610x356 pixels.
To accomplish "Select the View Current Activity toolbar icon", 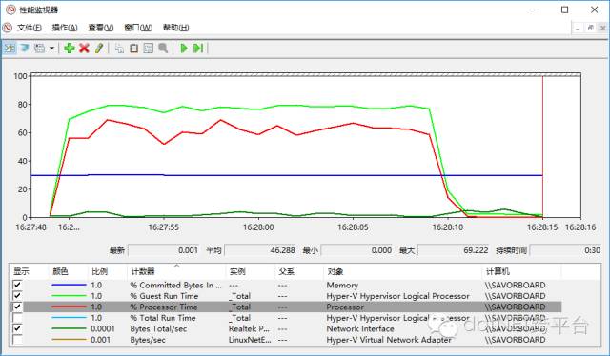I will [10, 49].
